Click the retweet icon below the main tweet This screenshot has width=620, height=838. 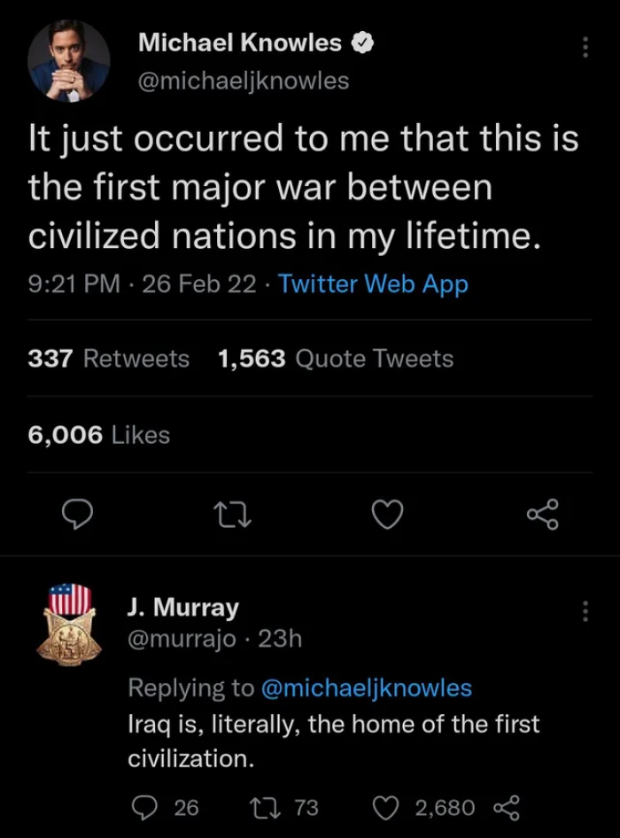point(232,515)
